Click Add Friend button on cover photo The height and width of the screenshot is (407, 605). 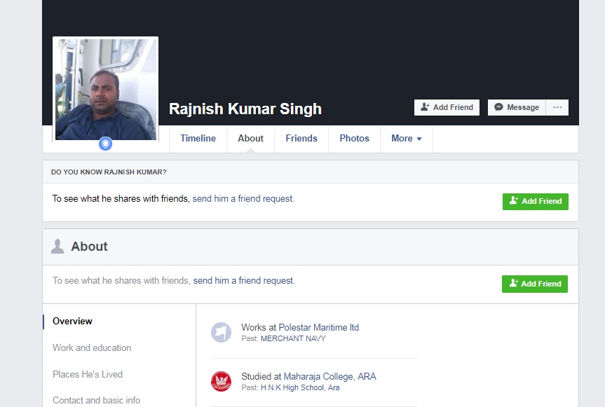[x=447, y=107]
